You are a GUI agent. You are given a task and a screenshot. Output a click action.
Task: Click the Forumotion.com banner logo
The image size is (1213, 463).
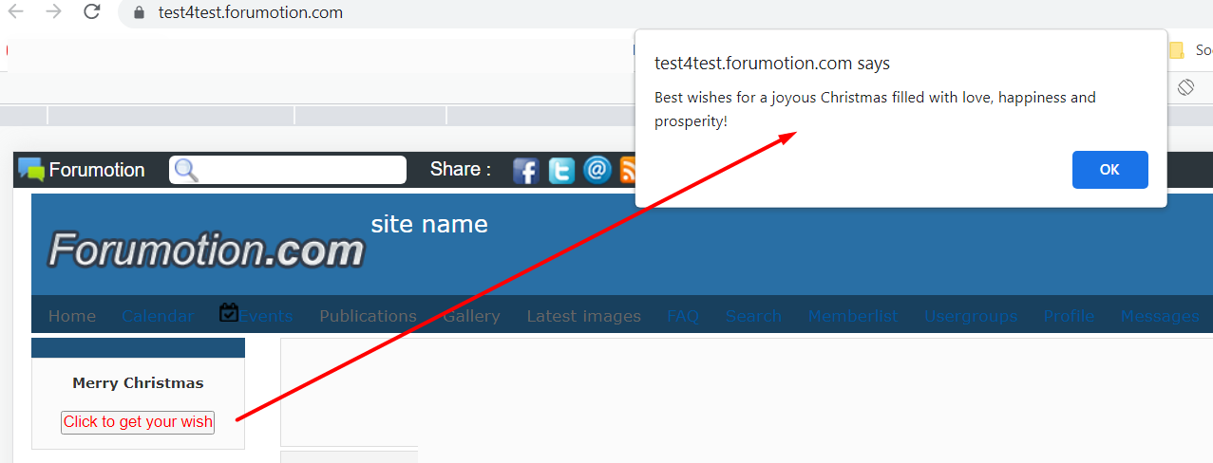click(206, 250)
